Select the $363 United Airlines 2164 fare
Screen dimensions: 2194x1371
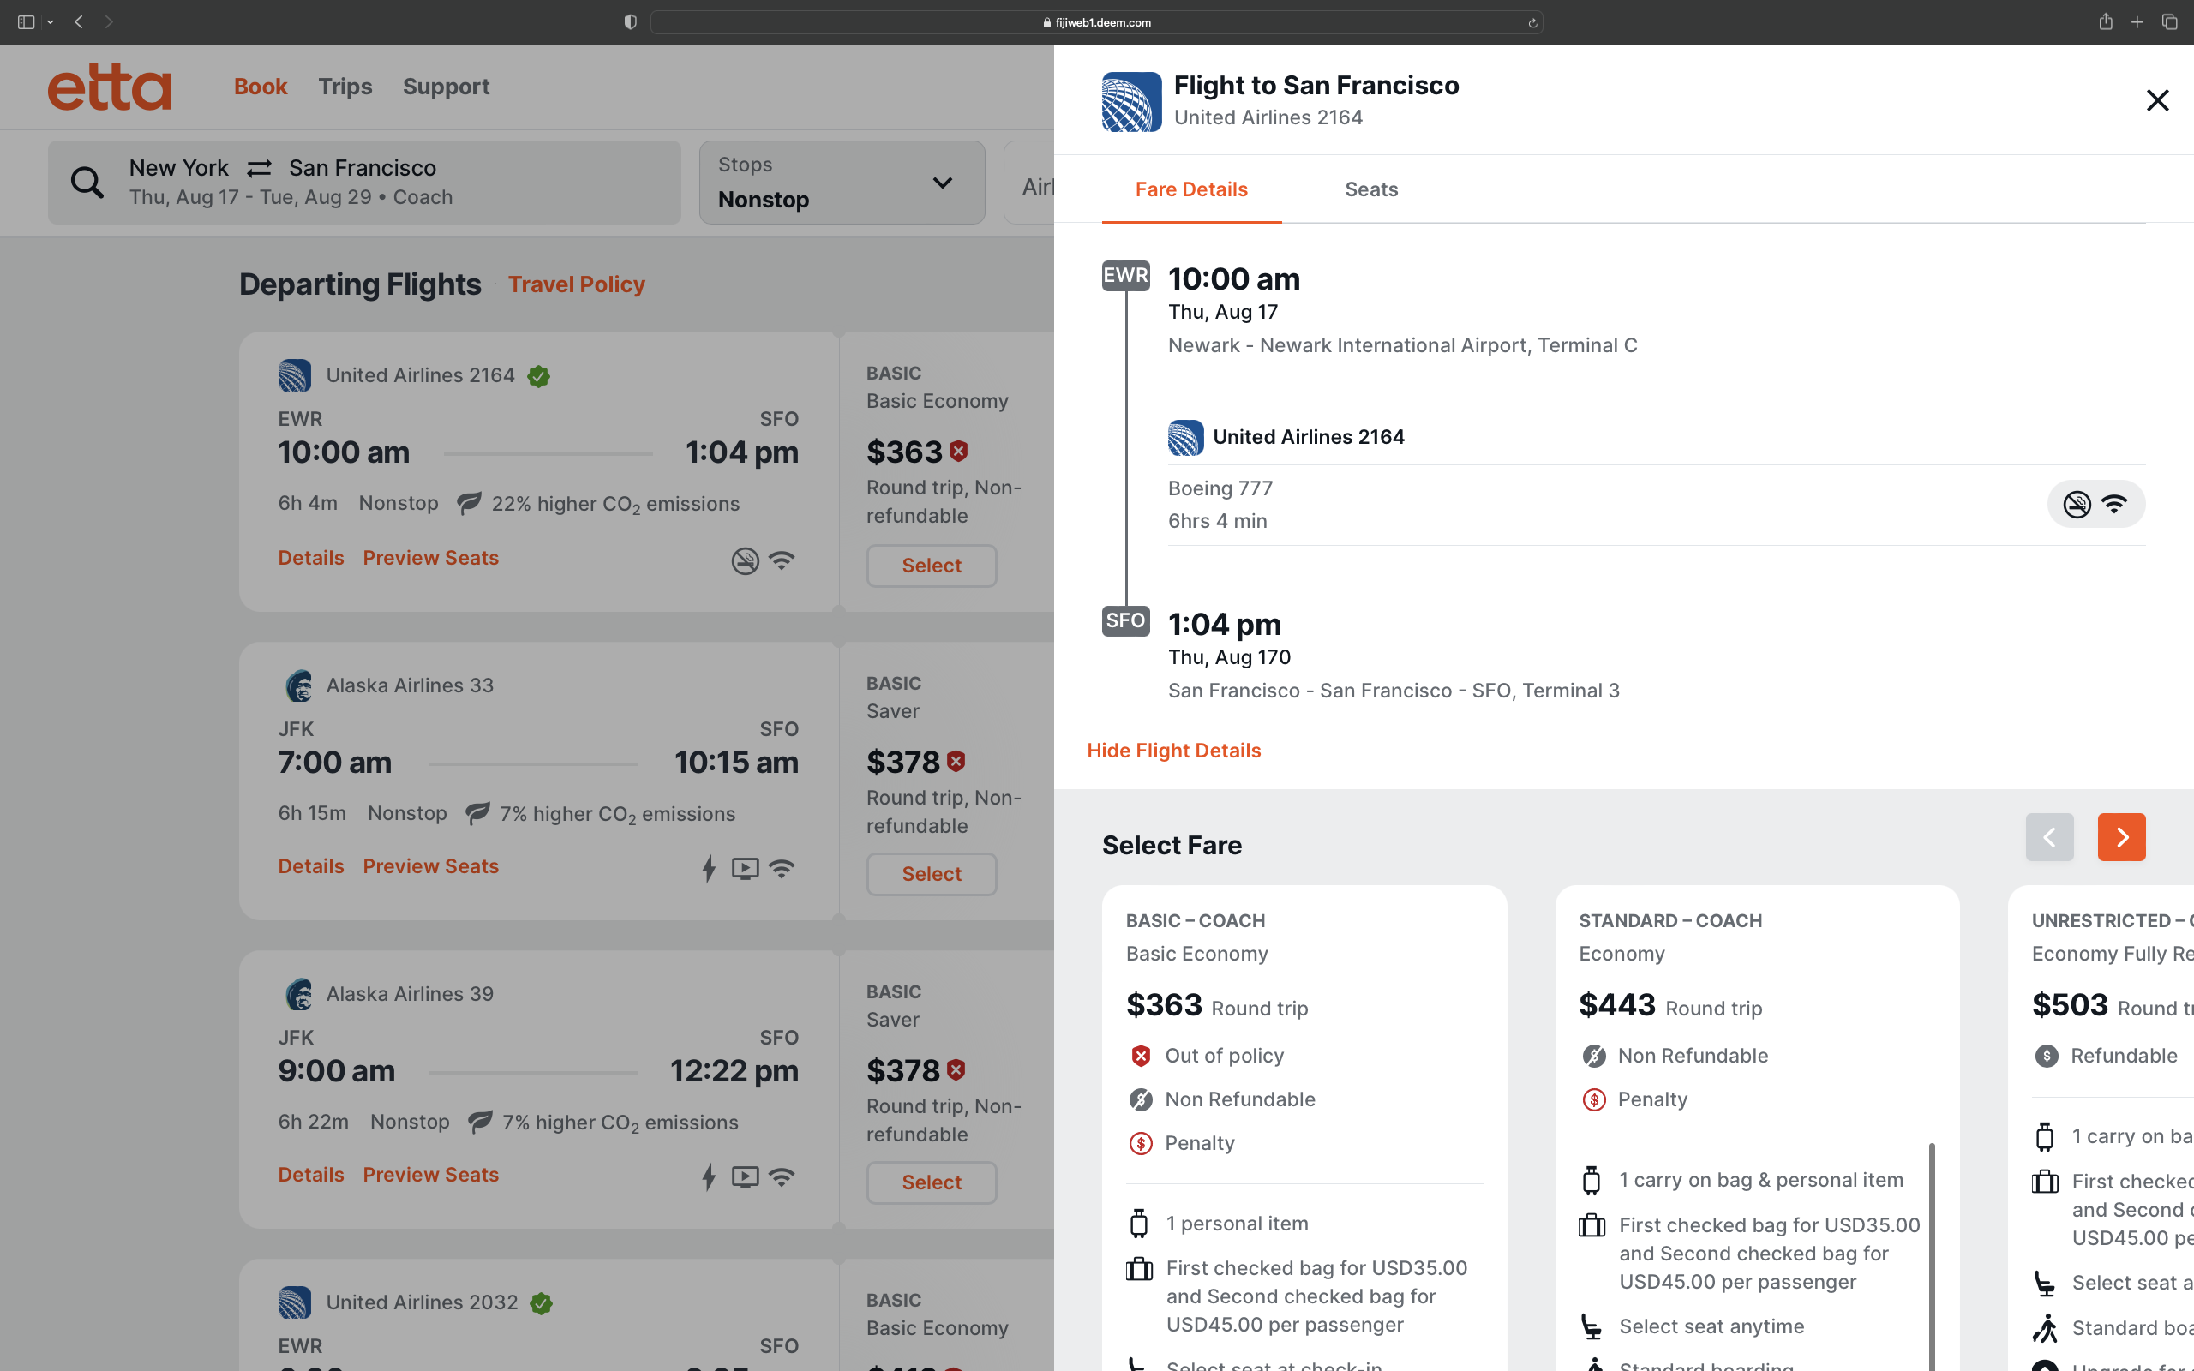931,566
